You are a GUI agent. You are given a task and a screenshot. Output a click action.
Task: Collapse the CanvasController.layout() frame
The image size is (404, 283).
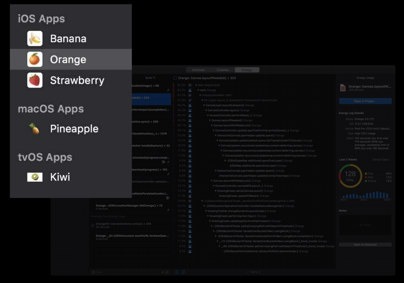point(206,110)
